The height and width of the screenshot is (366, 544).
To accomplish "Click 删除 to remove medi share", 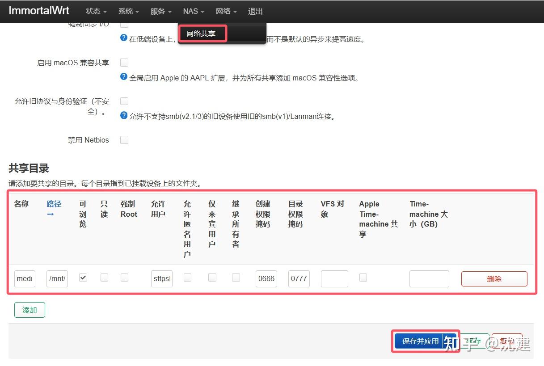I will 493,278.
